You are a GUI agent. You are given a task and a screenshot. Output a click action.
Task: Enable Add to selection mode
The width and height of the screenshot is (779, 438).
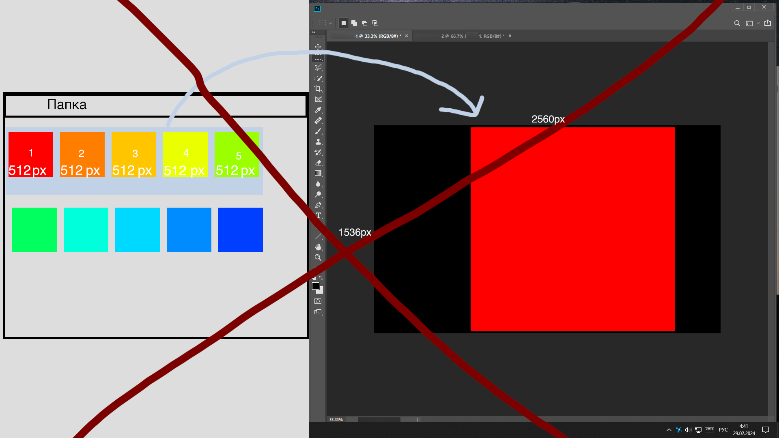click(354, 23)
